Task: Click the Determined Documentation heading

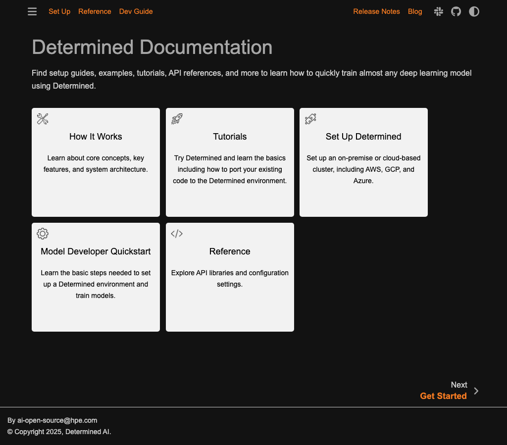Action: [x=152, y=47]
